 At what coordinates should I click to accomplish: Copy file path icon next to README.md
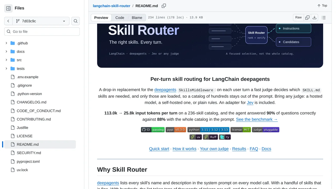[164, 6]
